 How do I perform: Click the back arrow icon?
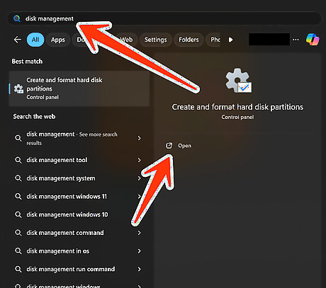tap(18, 40)
